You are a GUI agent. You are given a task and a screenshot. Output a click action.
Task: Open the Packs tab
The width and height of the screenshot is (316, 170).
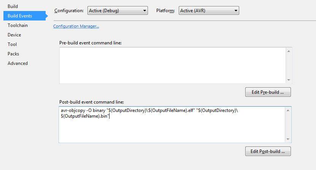tap(13, 54)
